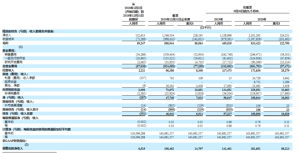
Task: Select the 研究开发费用 row label
Action: 13,62
